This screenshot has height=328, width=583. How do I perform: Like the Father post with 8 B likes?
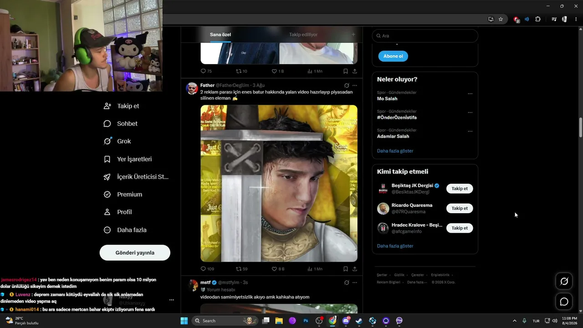pyautogui.click(x=278, y=269)
